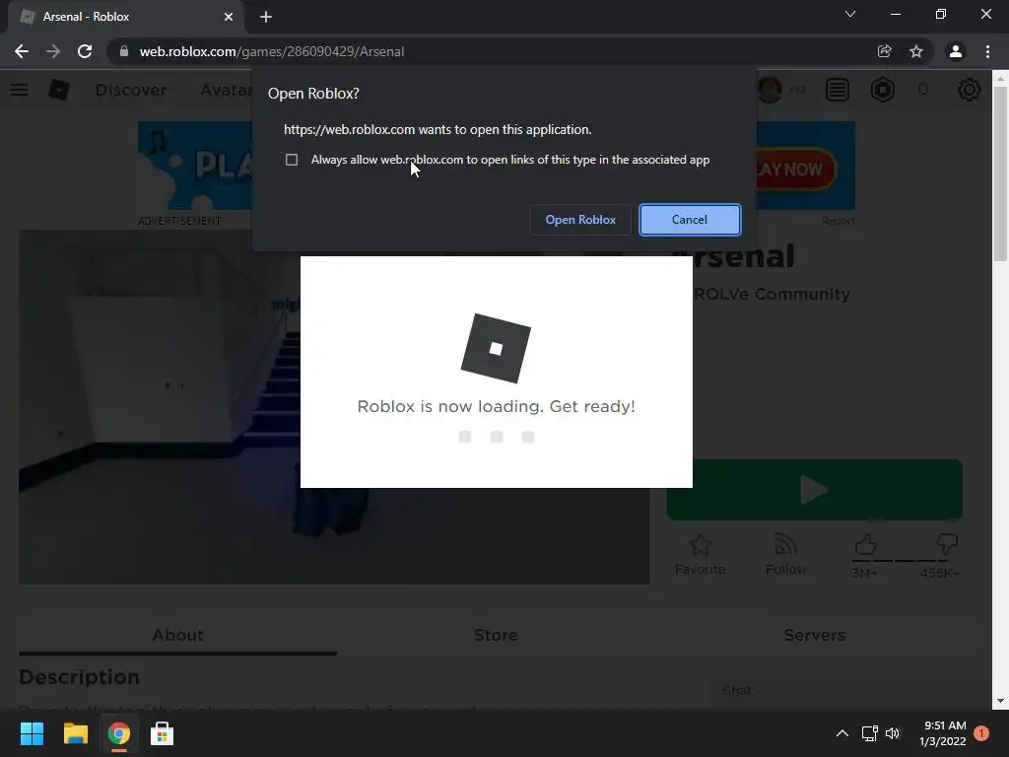Check Always allow web.roblox.com checkbox
This screenshot has width=1009, height=757.
(x=292, y=160)
